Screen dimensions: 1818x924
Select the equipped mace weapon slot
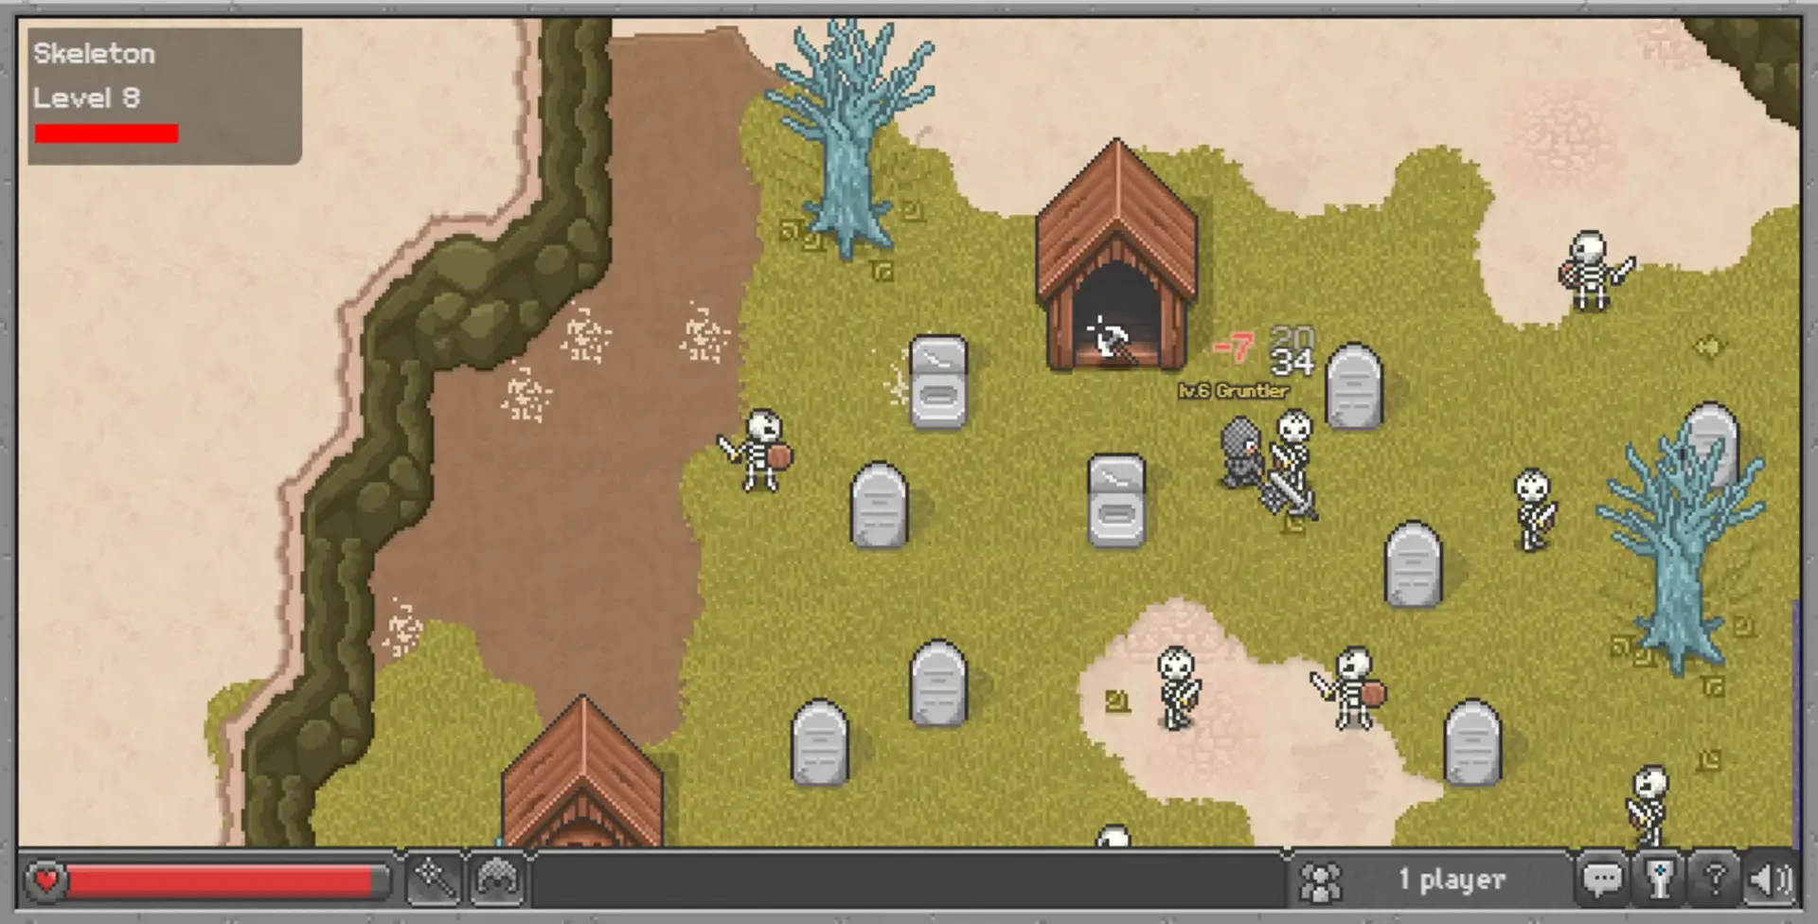click(434, 880)
